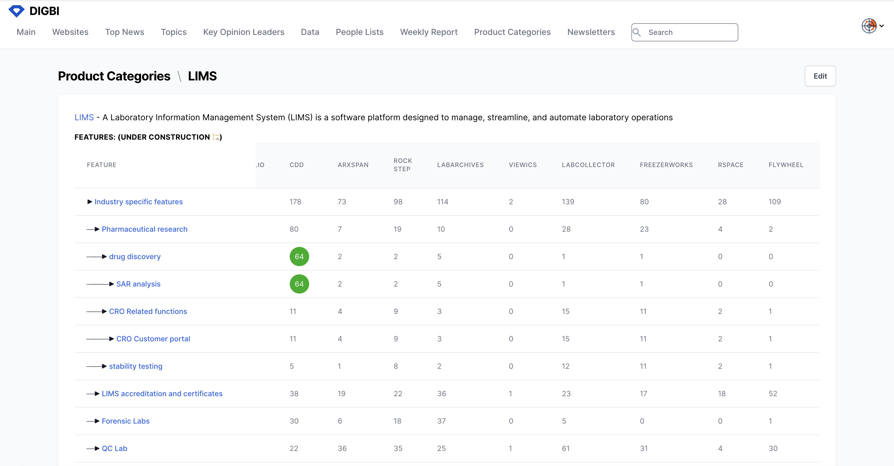Click the arrow beside stability testing
The image size is (894, 466).
(96, 366)
